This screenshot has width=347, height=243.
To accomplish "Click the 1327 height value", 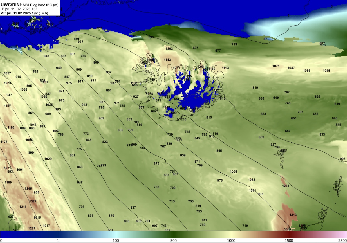I will tap(33, 201).
